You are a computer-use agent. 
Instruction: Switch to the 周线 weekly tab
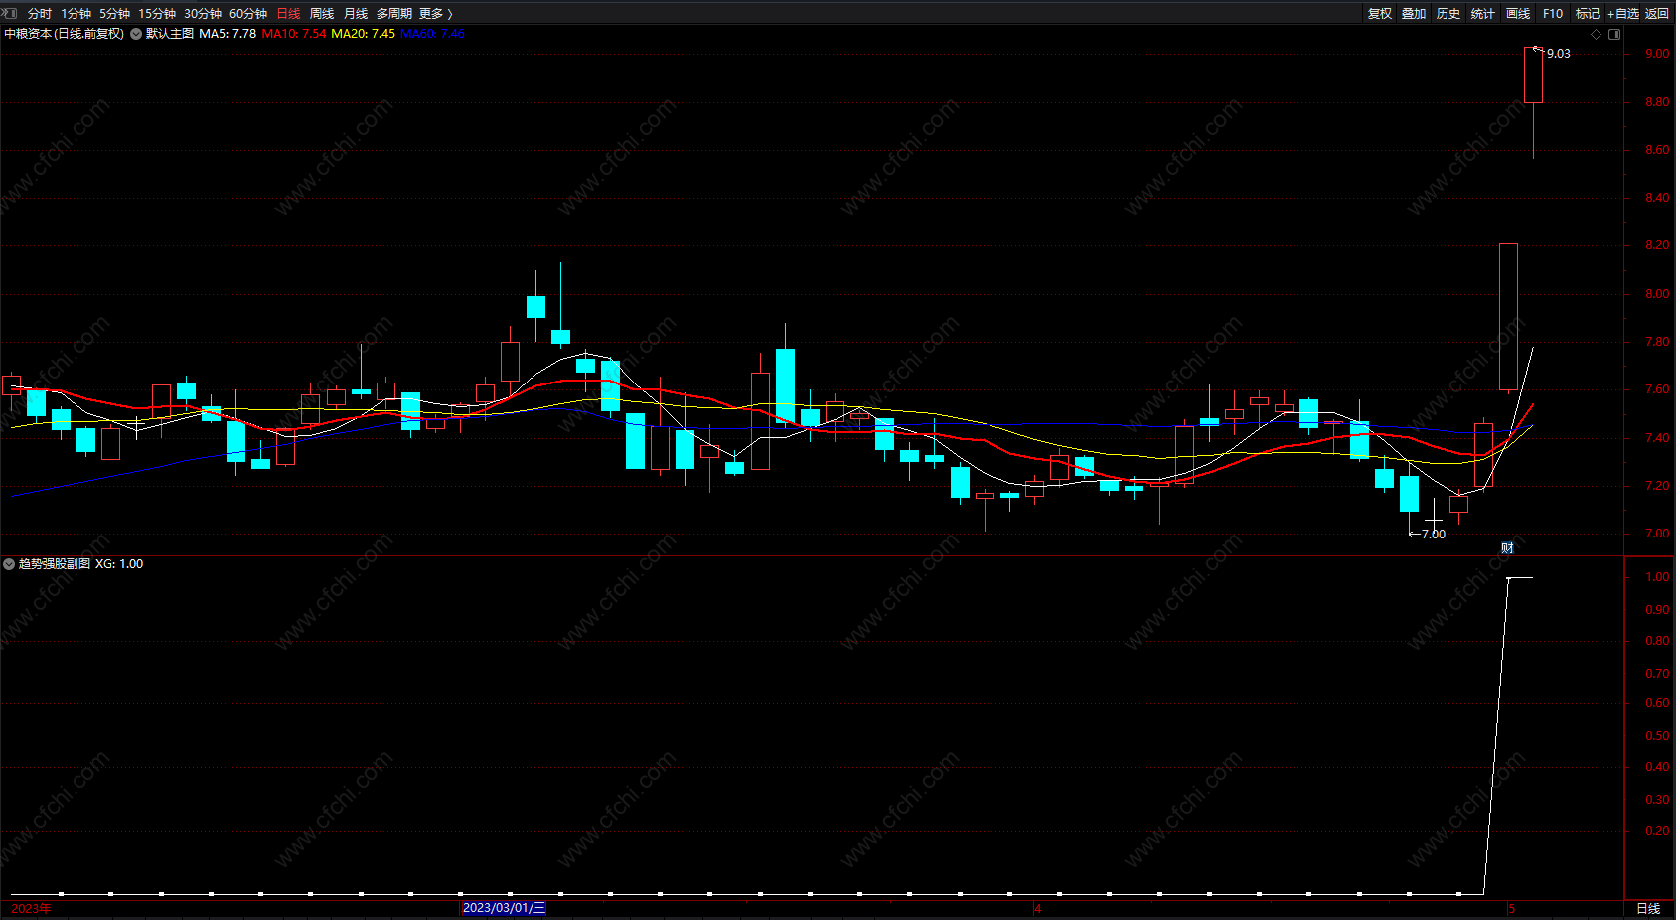point(322,13)
